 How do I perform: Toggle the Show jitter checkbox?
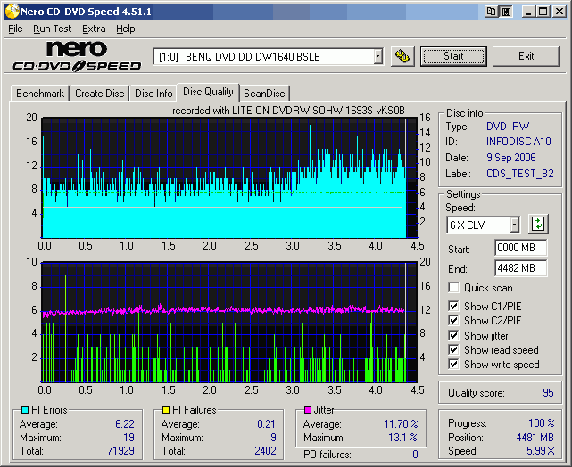pyautogui.click(x=454, y=335)
